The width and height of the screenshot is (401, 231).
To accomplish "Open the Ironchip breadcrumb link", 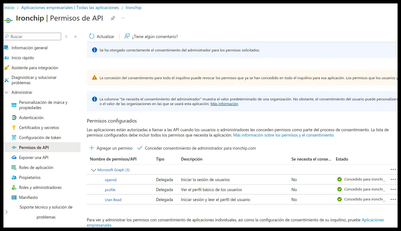I will [x=134, y=7].
